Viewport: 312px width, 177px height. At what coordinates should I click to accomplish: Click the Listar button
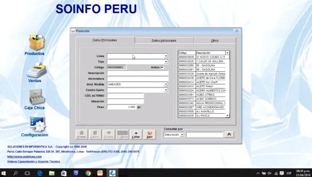(x=136, y=134)
